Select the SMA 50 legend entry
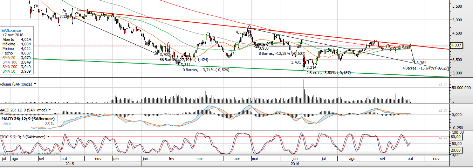This screenshot has height=168, width=473. (x=16, y=72)
